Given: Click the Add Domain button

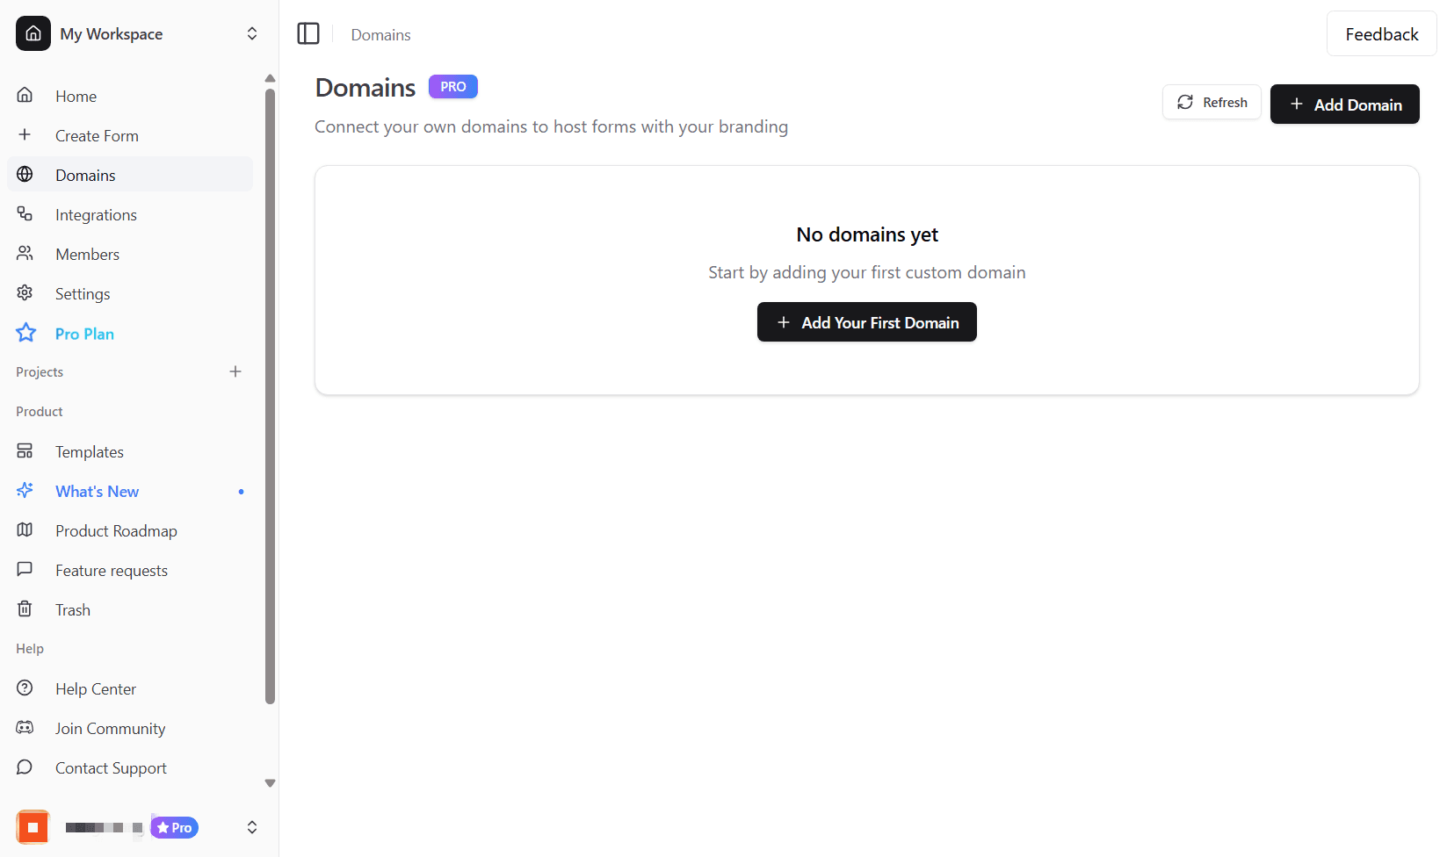Looking at the screenshot, I should click(1344, 104).
